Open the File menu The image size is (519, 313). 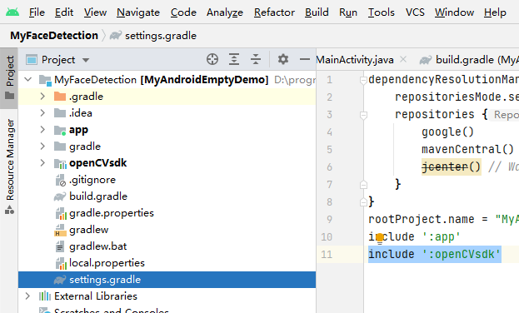(x=37, y=12)
